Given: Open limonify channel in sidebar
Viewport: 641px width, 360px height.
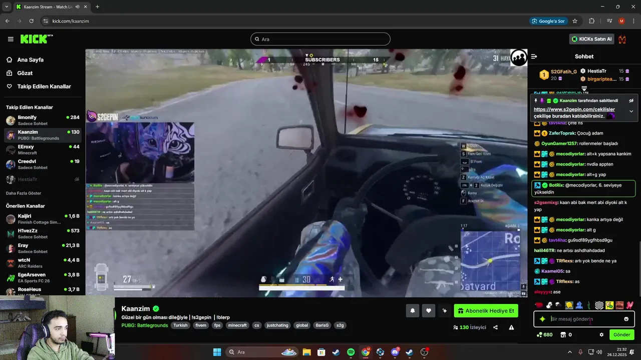Looking at the screenshot, I should [x=43, y=120].
